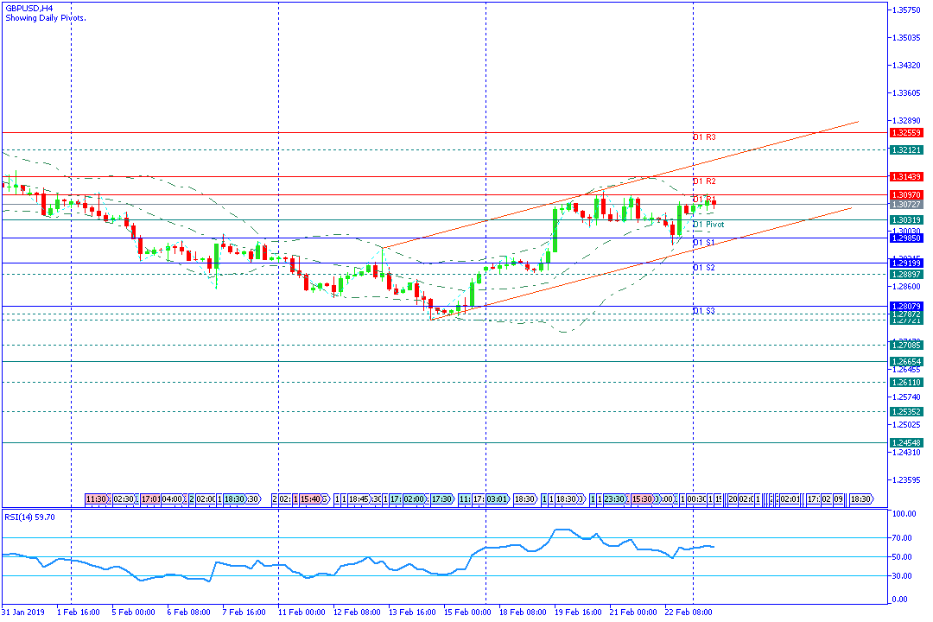Click the green 1.28897 price tag

tap(906, 275)
